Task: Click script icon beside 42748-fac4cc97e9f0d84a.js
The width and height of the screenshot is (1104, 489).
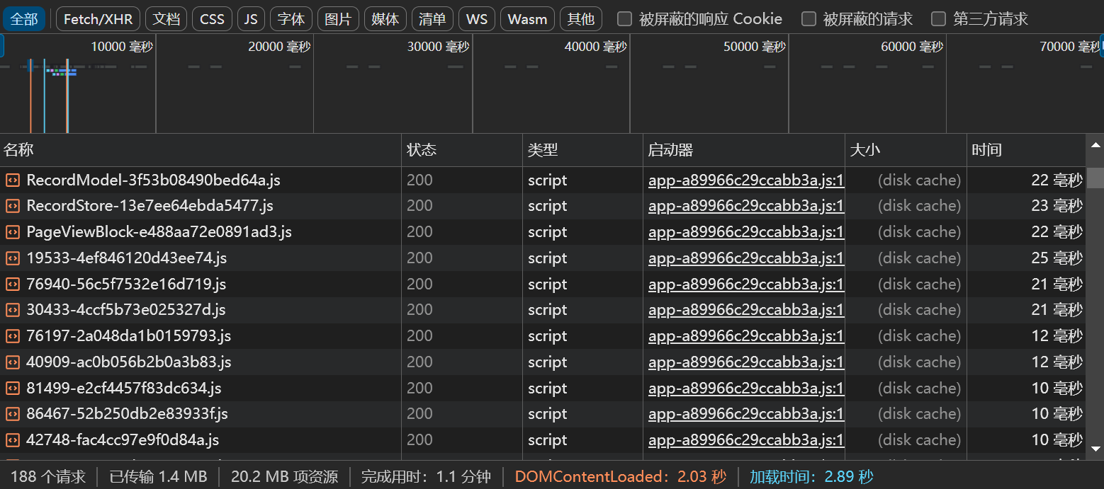Action: pyautogui.click(x=12, y=440)
